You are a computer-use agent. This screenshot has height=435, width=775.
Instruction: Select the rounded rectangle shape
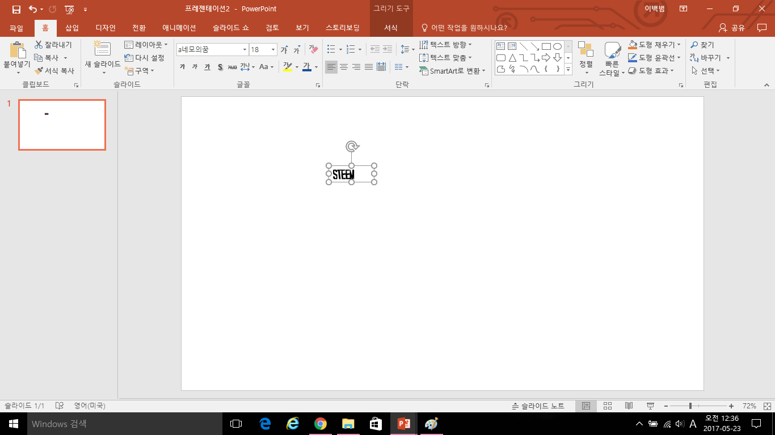[500, 58]
